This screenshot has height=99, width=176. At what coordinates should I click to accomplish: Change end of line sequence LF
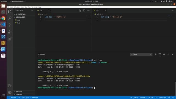(156, 98)
